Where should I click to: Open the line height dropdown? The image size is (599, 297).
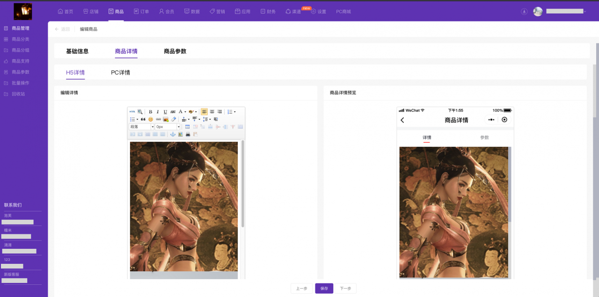(210, 119)
